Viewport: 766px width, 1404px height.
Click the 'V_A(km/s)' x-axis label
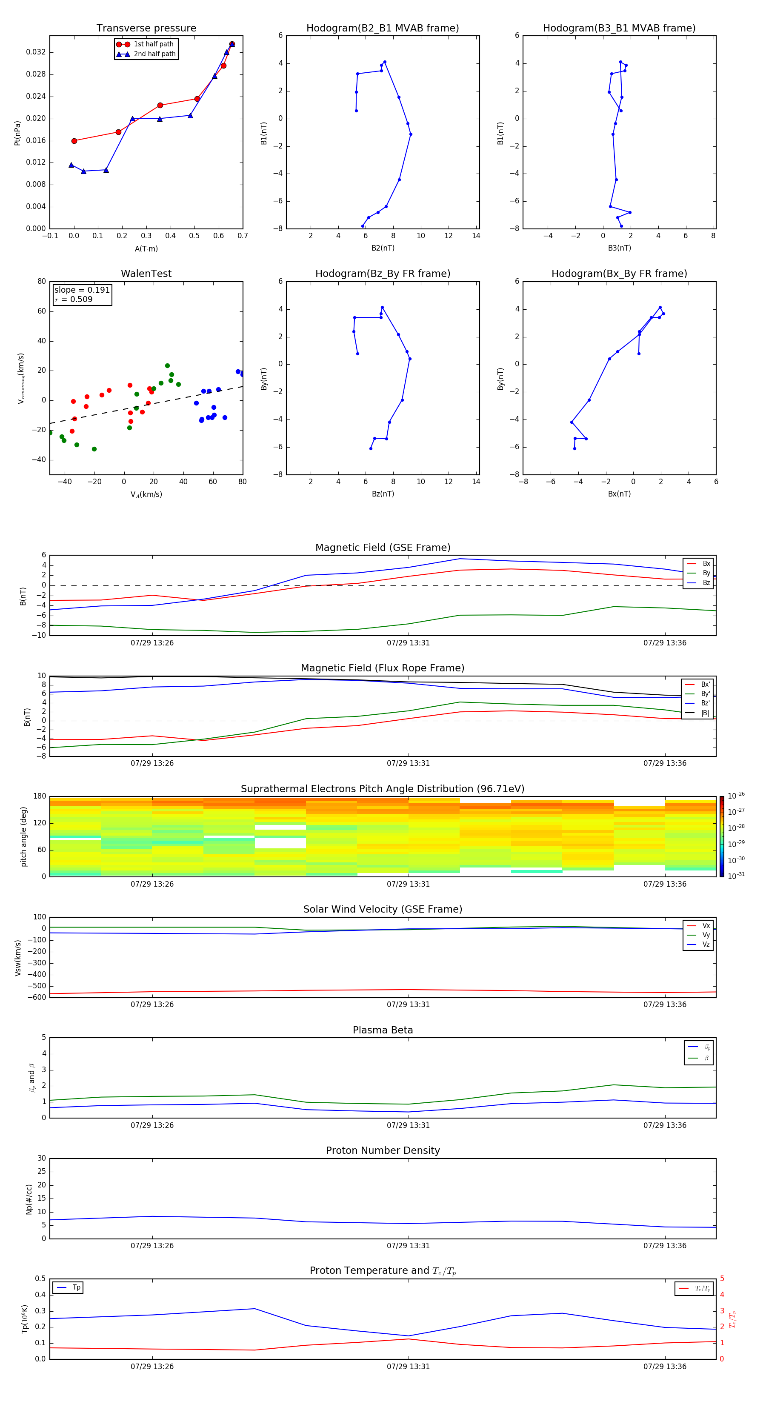[x=146, y=494]
